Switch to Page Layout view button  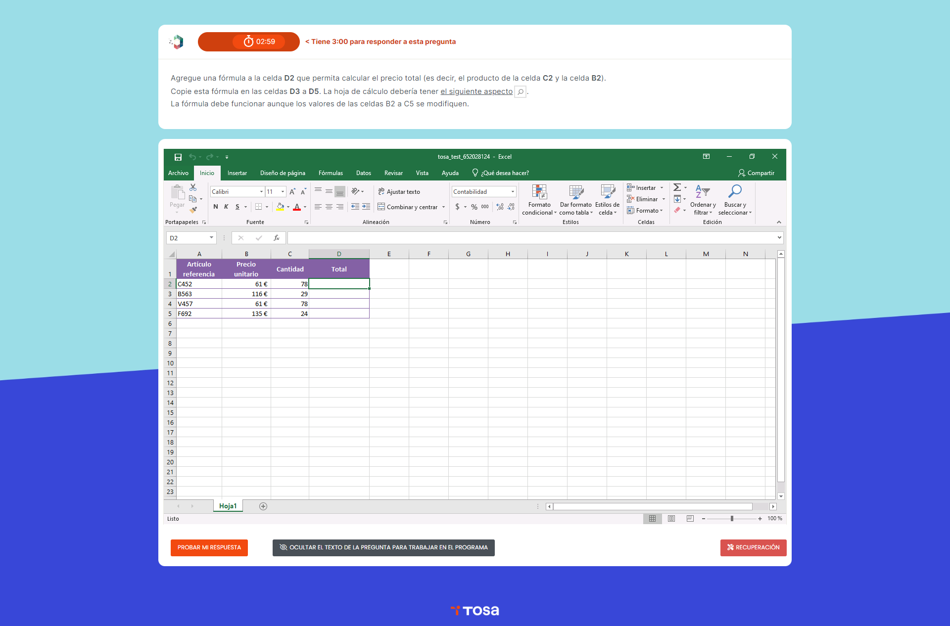671,519
